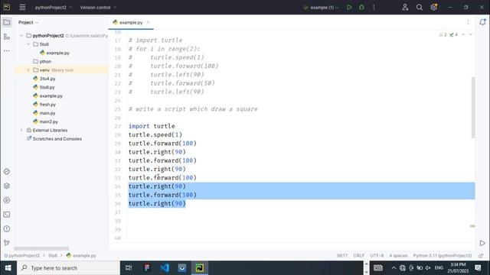Open Task View in the taskbar

[129, 268]
